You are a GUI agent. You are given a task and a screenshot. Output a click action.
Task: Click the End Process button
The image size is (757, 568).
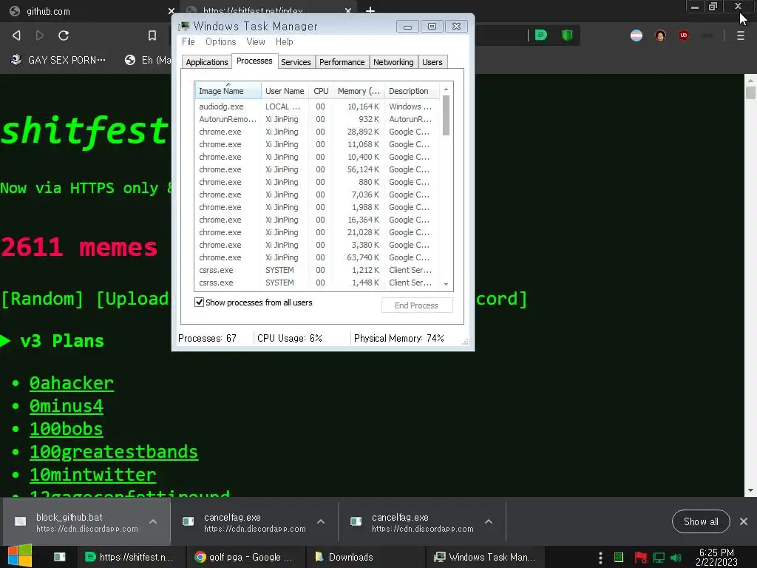pyautogui.click(x=417, y=305)
